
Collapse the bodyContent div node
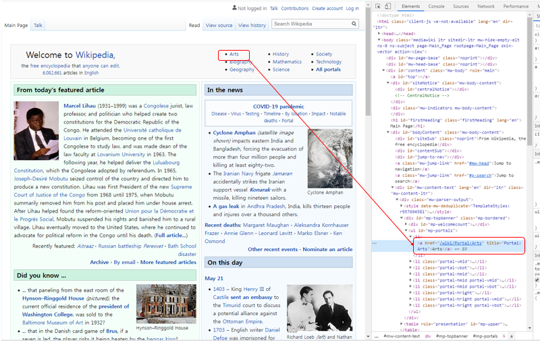[x=388, y=132]
